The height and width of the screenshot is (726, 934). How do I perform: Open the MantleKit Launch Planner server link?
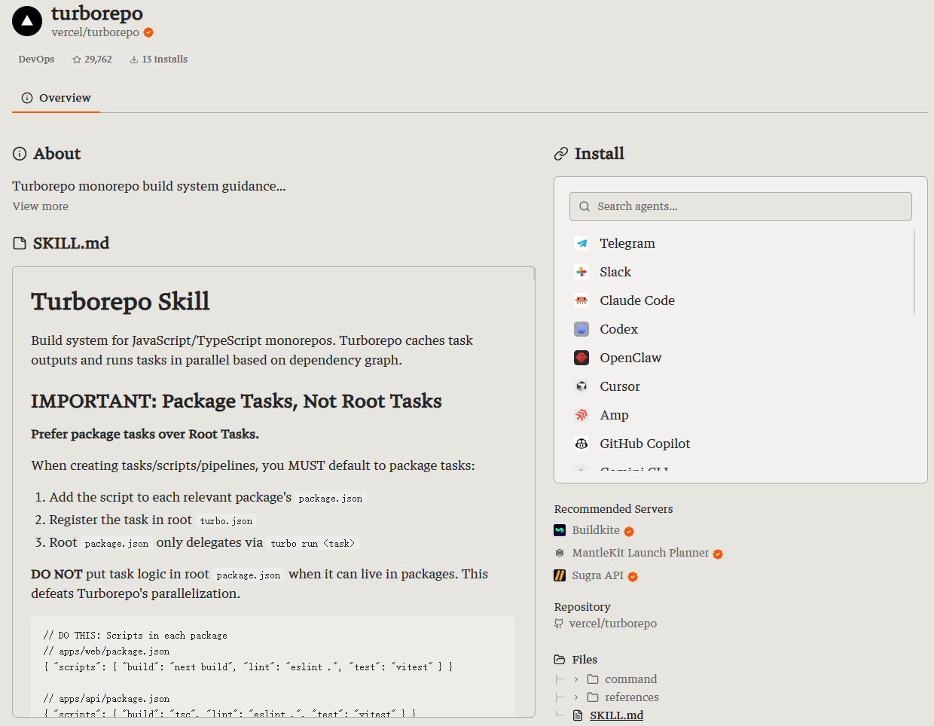[640, 553]
